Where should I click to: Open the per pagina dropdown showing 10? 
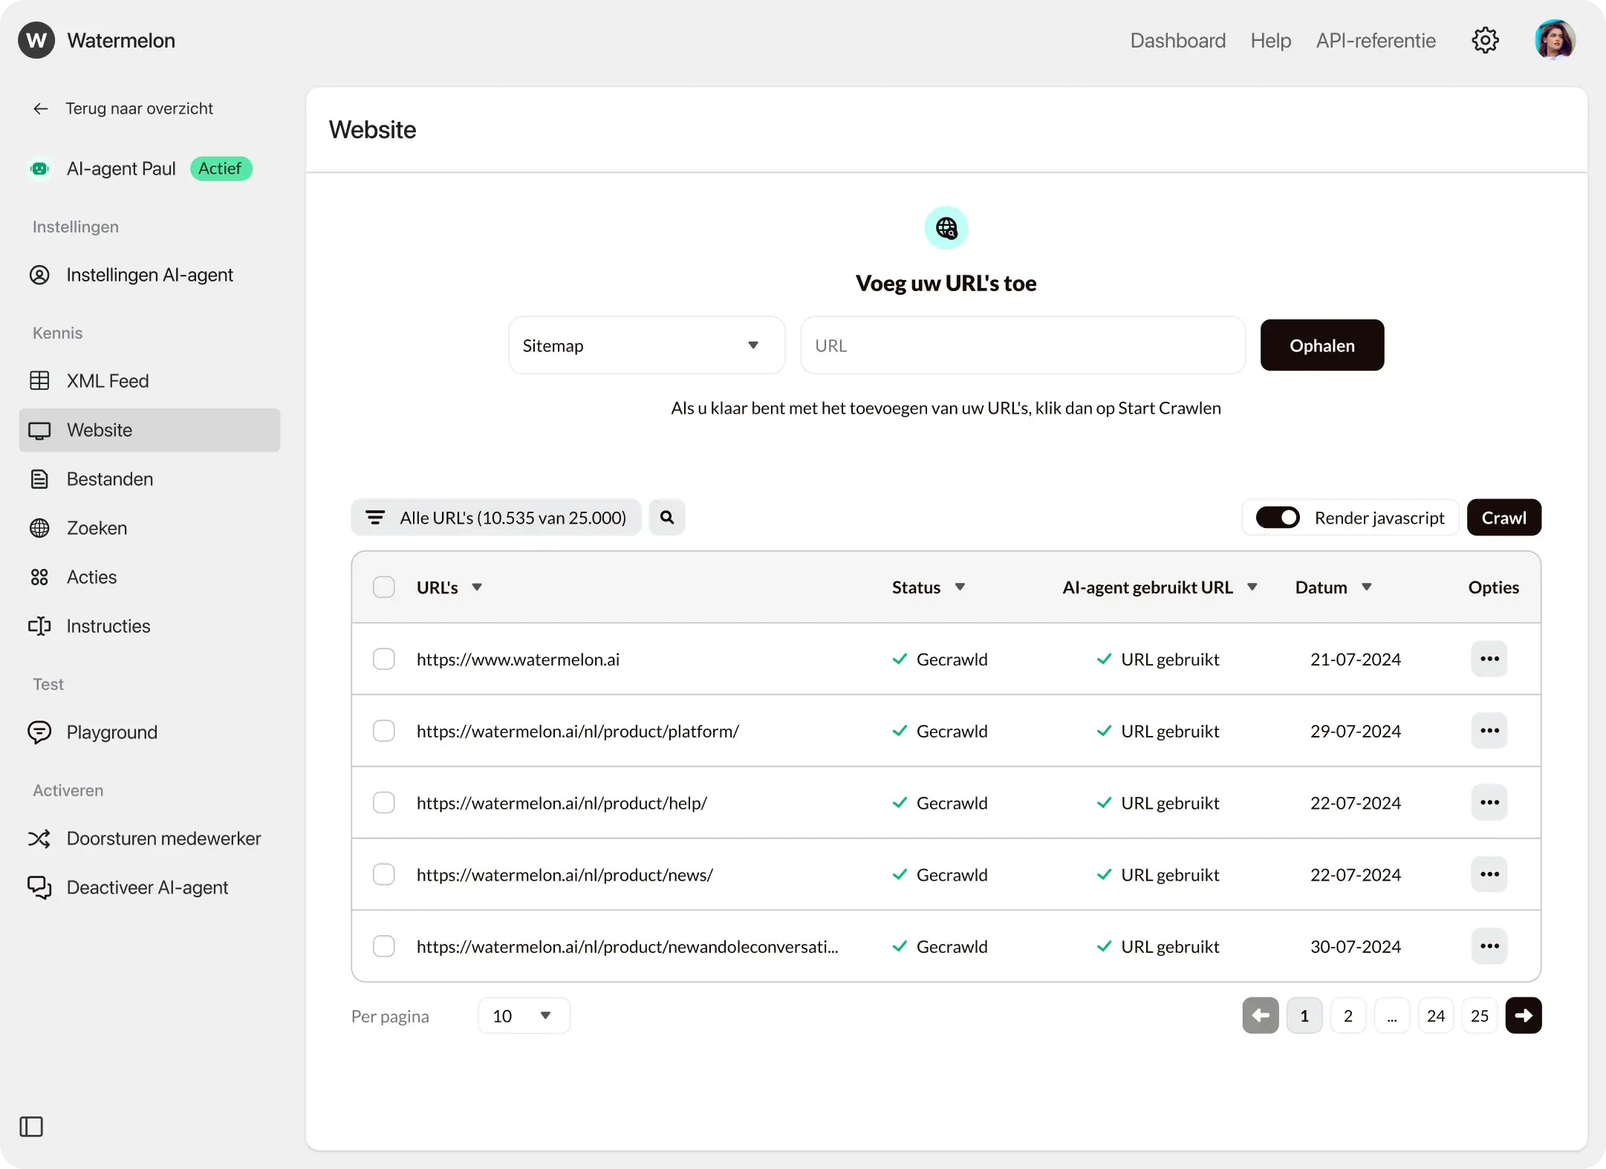[x=523, y=1015]
